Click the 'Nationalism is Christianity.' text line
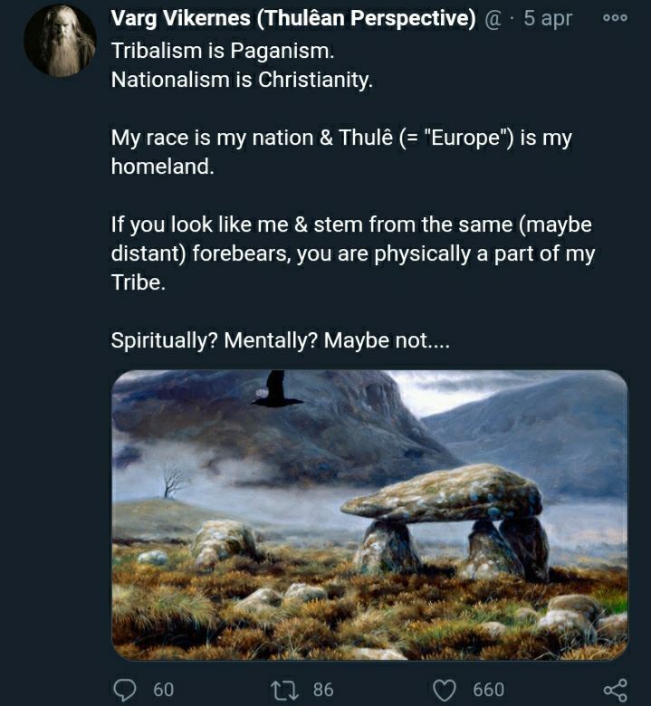The width and height of the screenshot is (651, 706). pos(242,79)
